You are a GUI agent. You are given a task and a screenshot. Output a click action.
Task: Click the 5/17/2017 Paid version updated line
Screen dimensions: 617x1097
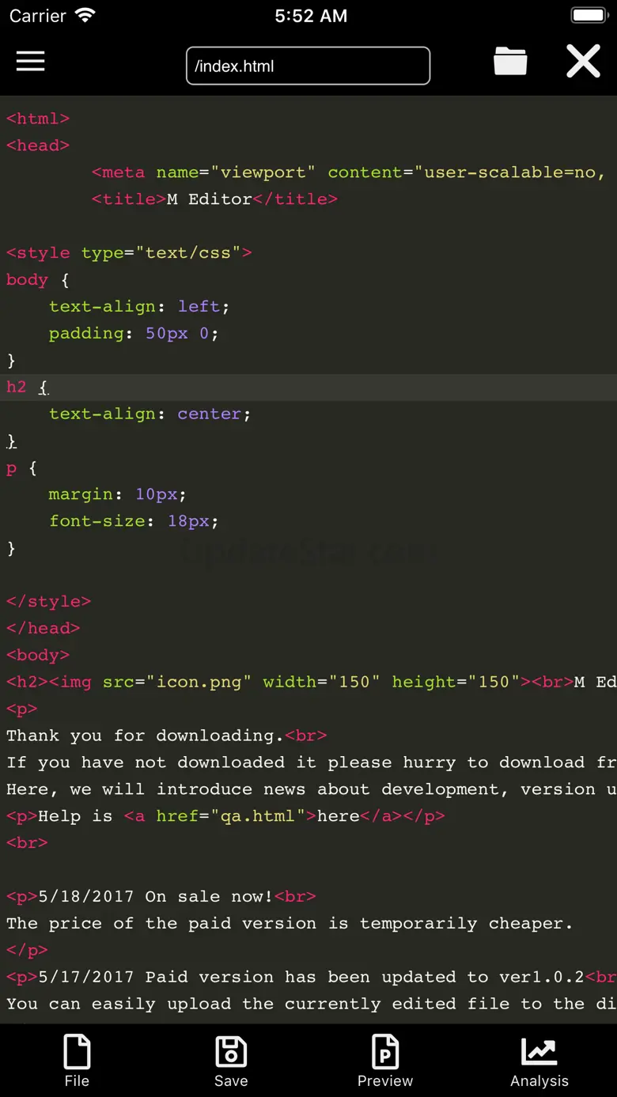tap(312, 978)
